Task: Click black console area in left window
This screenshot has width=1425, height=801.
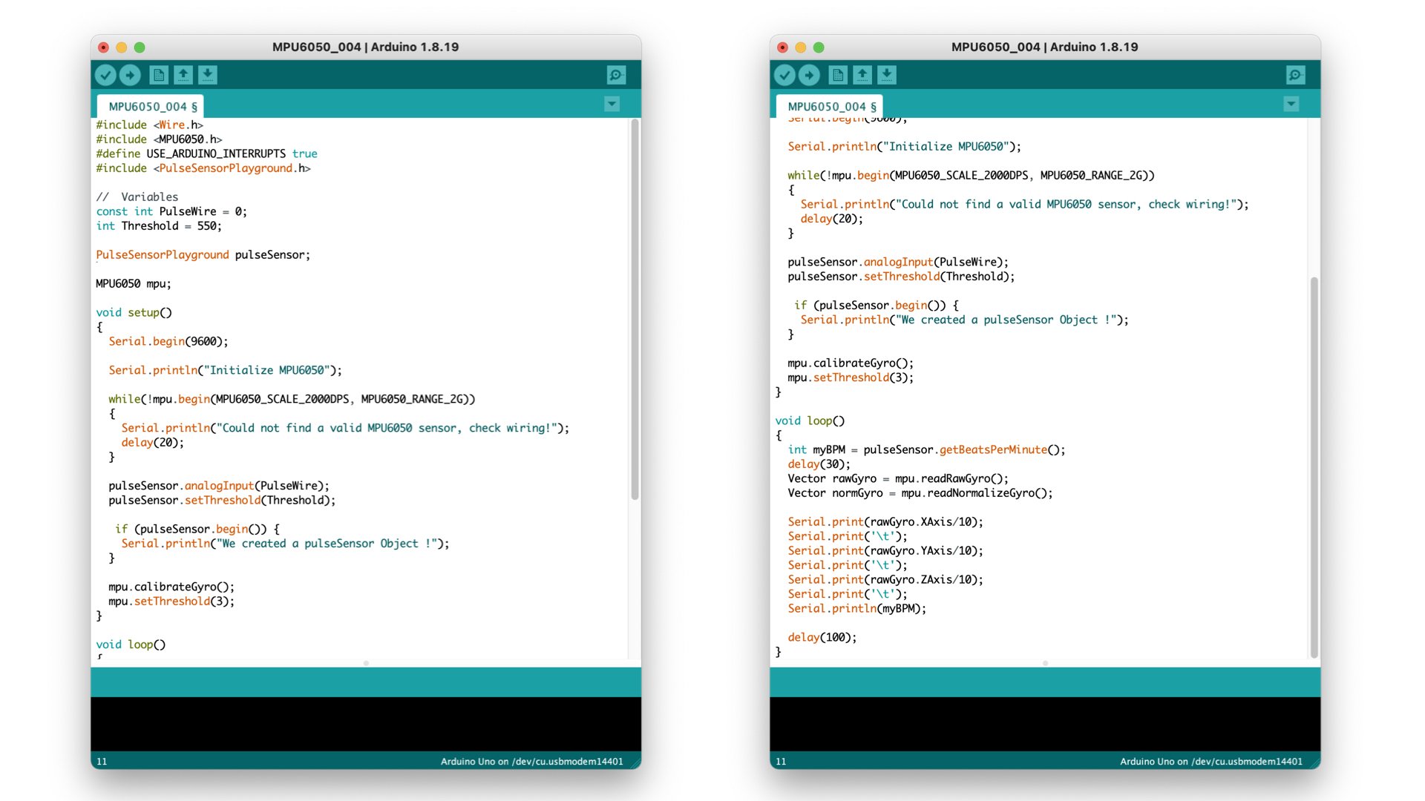Action: point(366,724)
